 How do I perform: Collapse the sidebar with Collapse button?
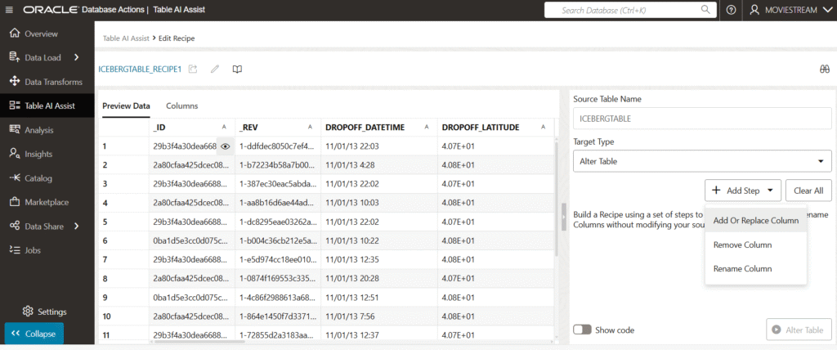pyautogui.click(x=34, y=334)
